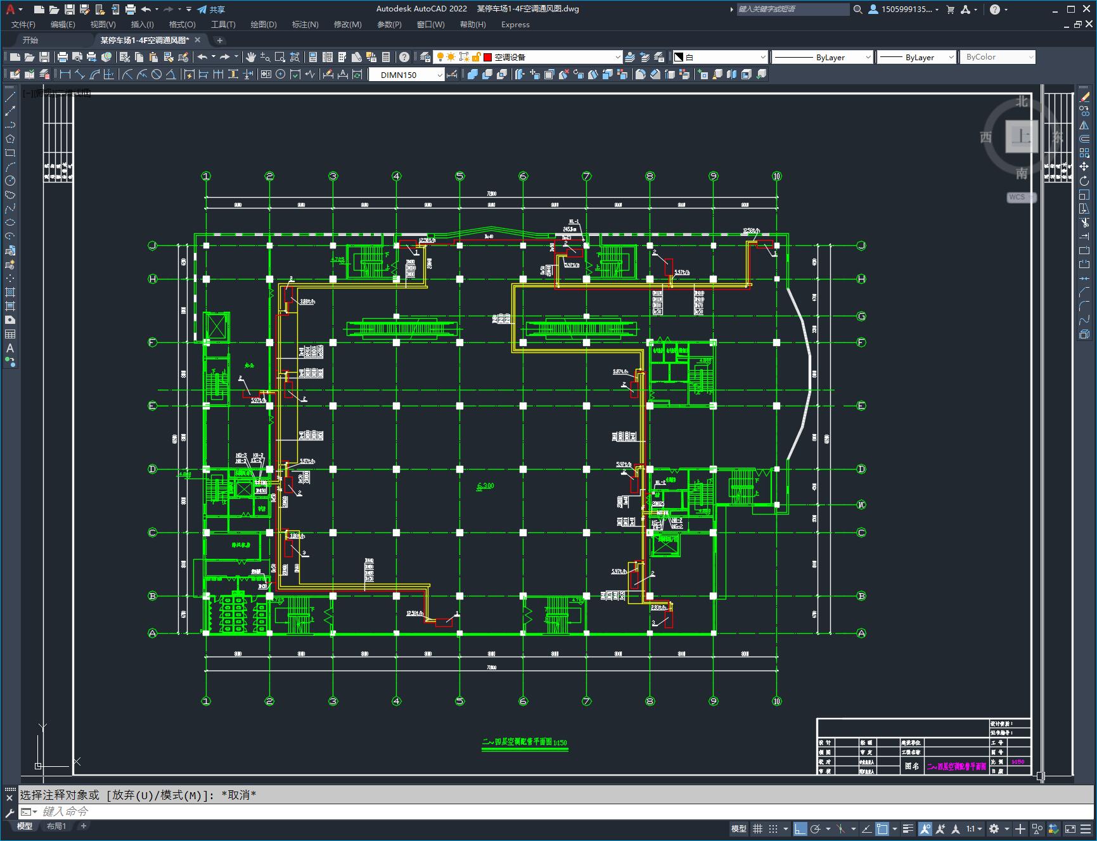
Task: Open the color control dropdown showing 白
Action: tap(719, 57)
